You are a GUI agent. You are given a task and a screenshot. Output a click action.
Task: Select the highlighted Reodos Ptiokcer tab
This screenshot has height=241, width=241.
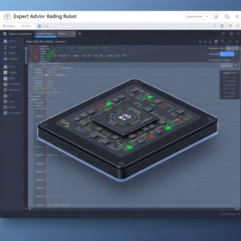click(x=45, y=34)
